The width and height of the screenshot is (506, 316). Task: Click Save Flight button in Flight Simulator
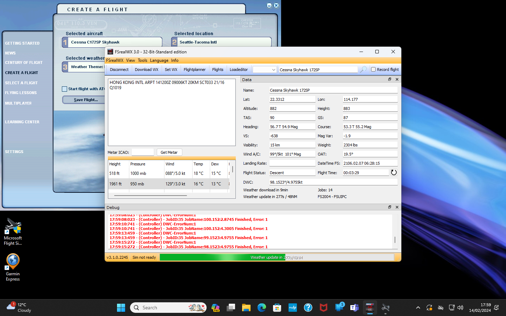(x=84, y=100)
